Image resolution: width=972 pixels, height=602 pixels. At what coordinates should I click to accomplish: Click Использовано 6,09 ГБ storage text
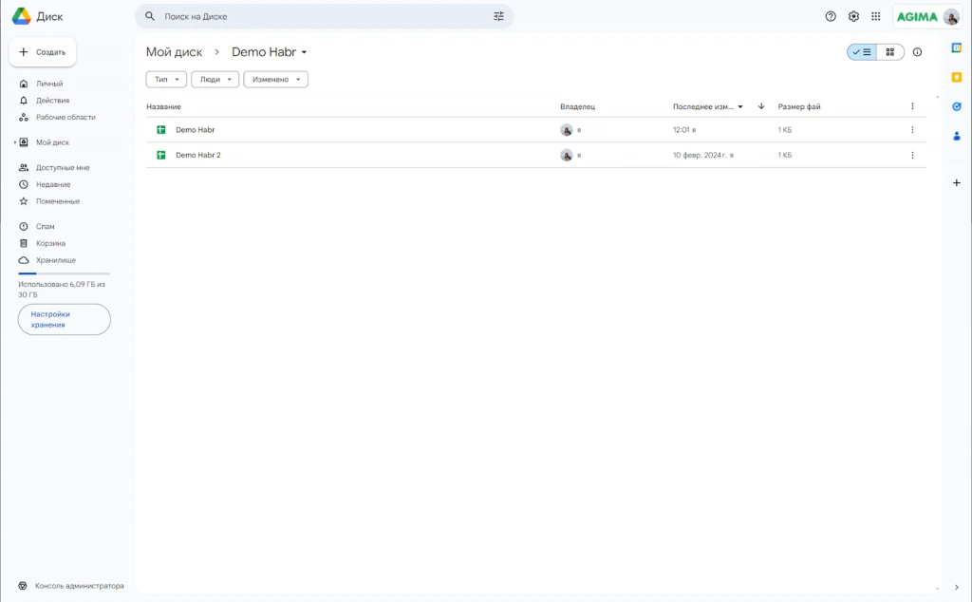62,289
